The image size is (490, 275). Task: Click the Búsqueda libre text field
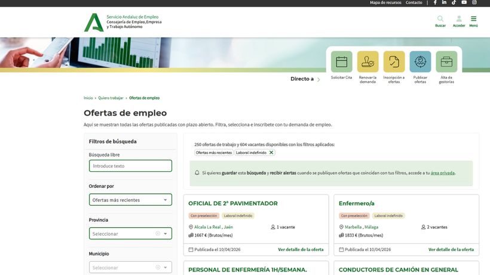[x=130, y=166]
